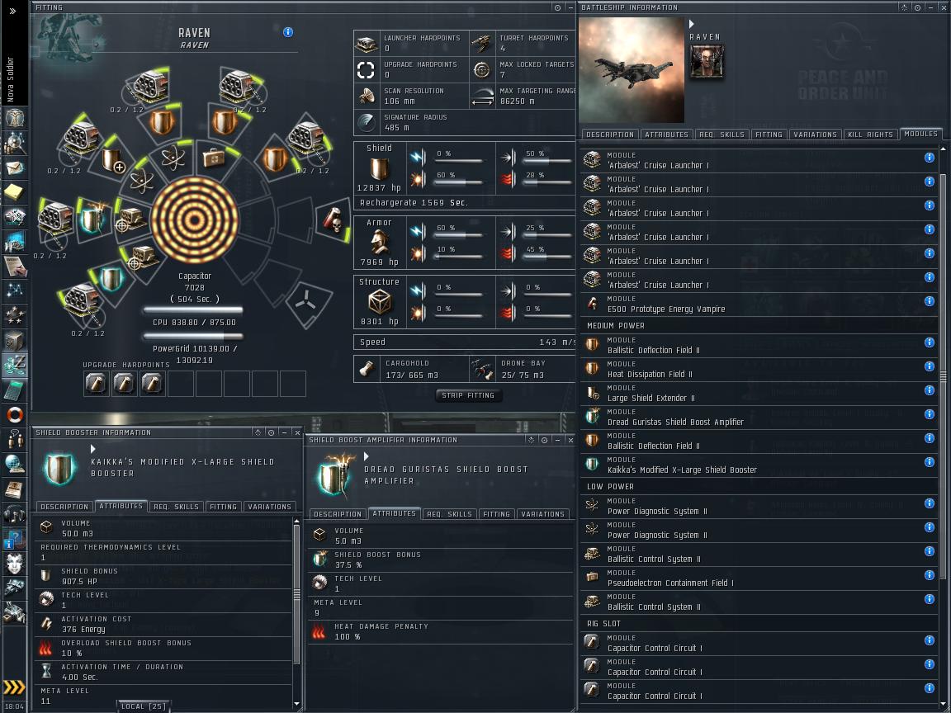The height and width of the screenshot is (713, 951).
Task: Click the Shield Boost Bonus 37.5 % attribute
Action: point(440,559)
